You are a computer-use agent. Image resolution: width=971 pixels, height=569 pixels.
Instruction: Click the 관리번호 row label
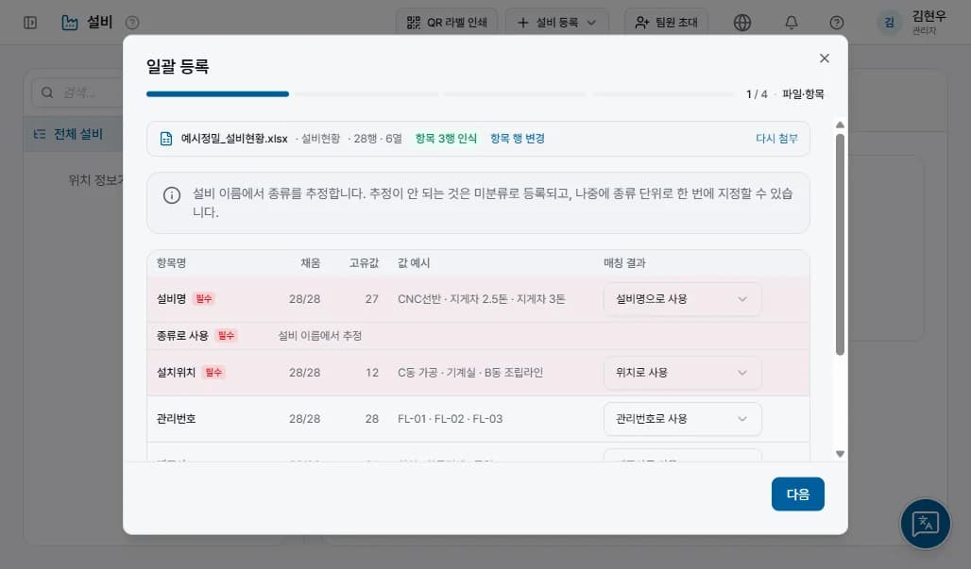[176, 419]
